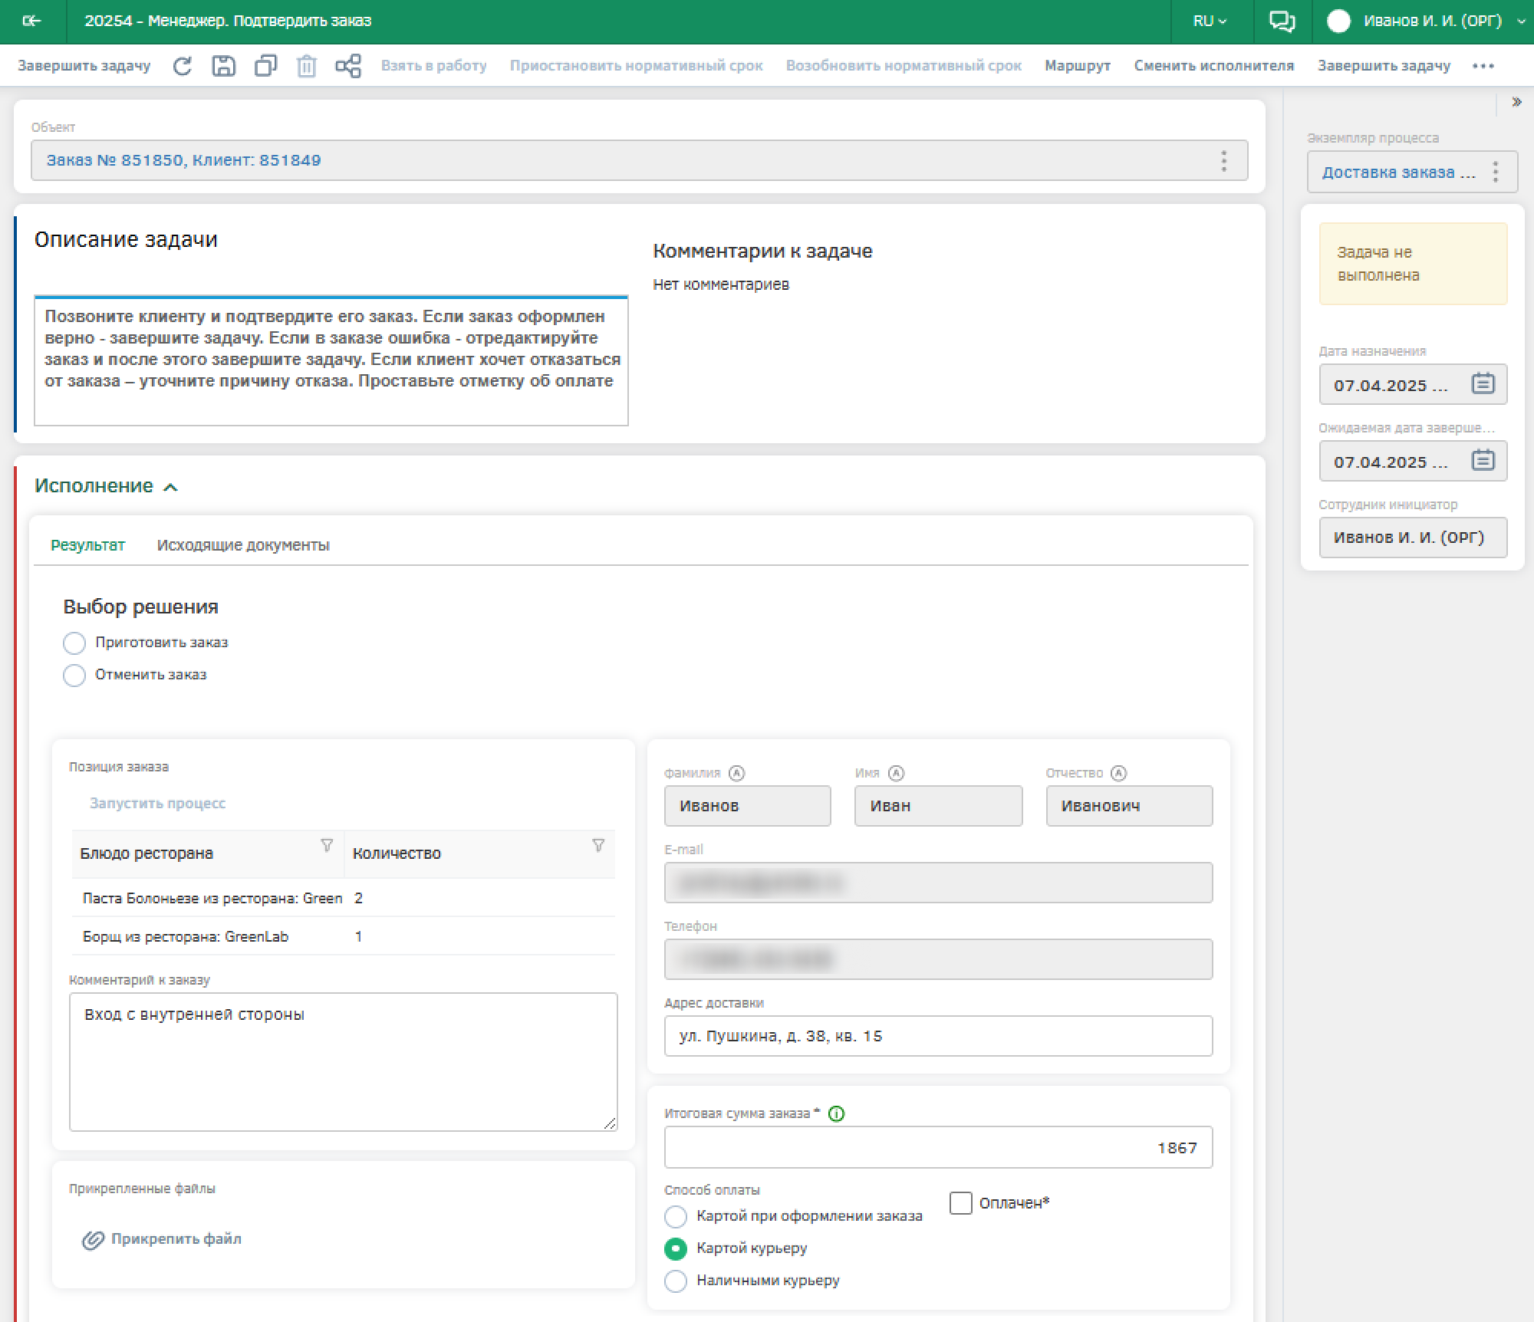Open the chat messages icon in header
This screenshot has width=1534, height=1322.
[1282, 21]
